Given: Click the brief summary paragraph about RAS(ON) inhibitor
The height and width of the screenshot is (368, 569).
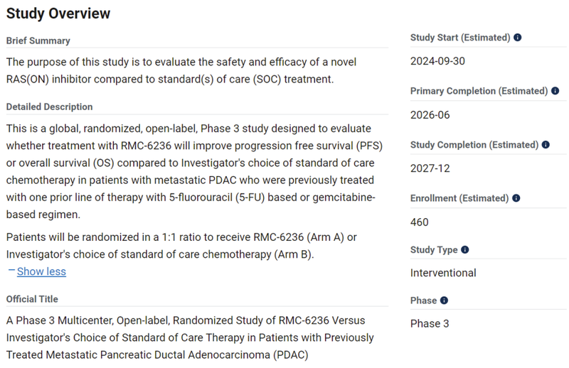Looking at the screenshot, I should click(x=181, y=71).
